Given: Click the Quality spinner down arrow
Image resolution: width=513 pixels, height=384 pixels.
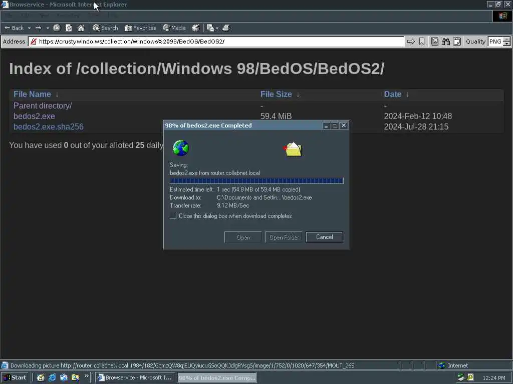Looking at the screenshot, I should click(x=506, y=44).
